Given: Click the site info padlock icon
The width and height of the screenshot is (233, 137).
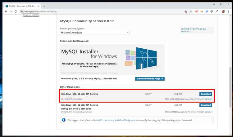Looking at the screenshot, I should (22, 11).
